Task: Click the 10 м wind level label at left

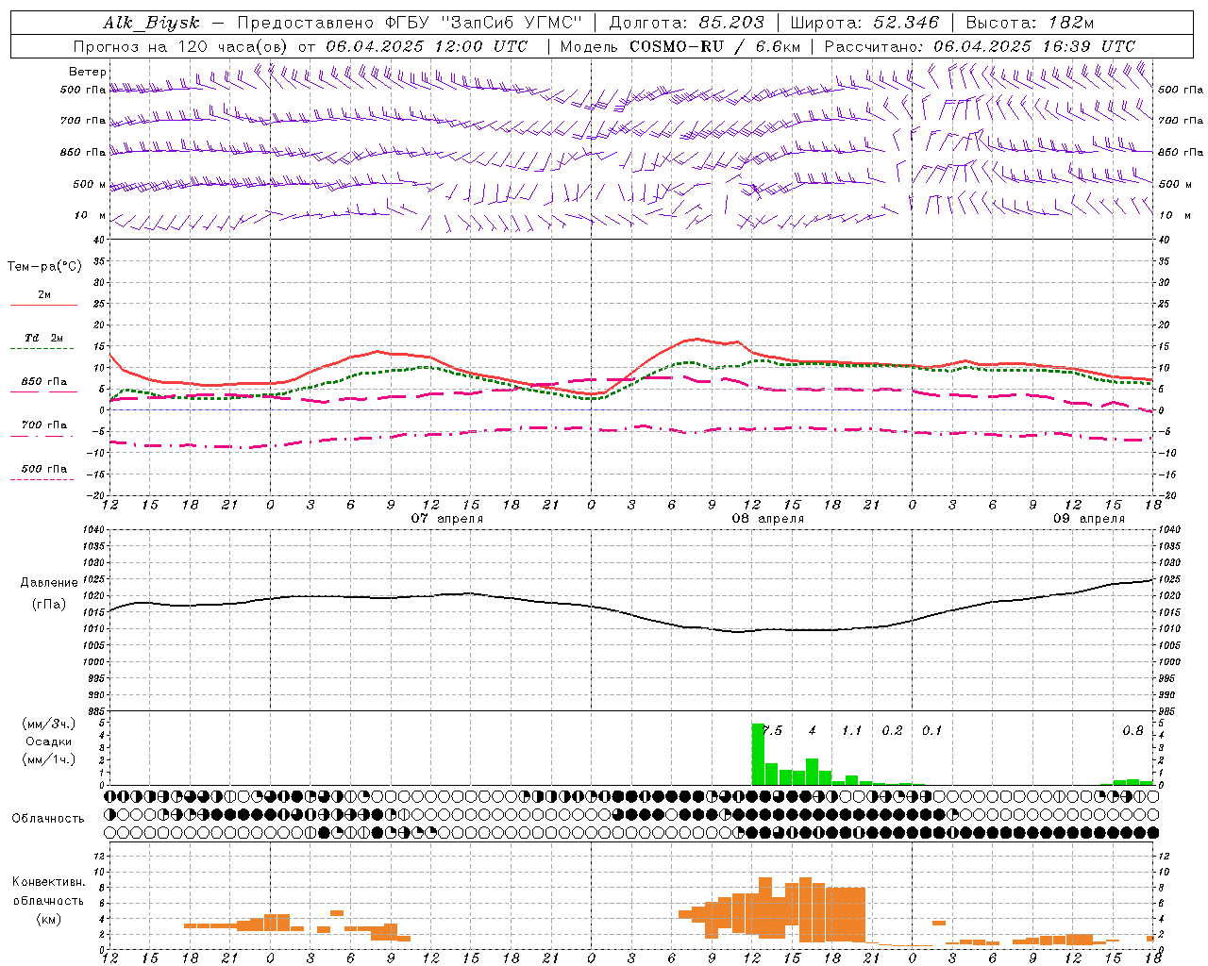Action: coord(90,215)
